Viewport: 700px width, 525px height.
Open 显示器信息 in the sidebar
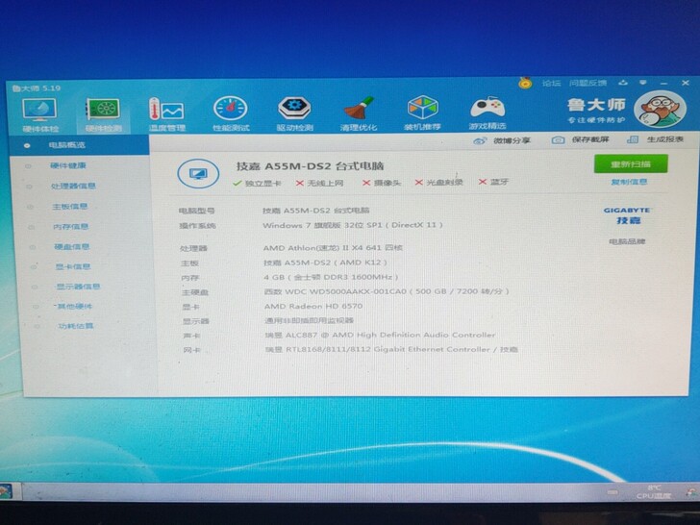(x=78, y=287)
